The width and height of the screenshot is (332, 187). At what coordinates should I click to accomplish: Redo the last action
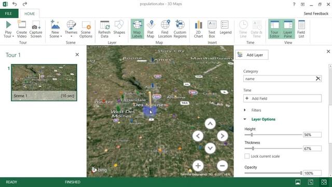coord(25,4)
